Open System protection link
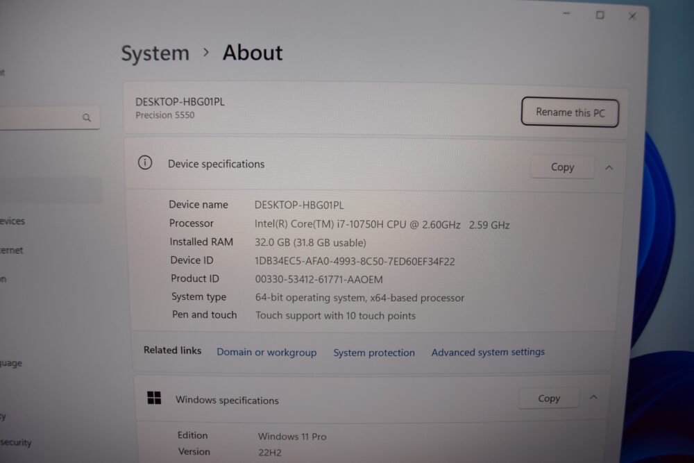694x463 pixels. 374,353
